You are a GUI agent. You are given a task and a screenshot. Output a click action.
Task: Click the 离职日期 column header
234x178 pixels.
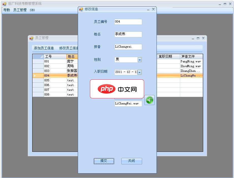[x=168, y=57]
